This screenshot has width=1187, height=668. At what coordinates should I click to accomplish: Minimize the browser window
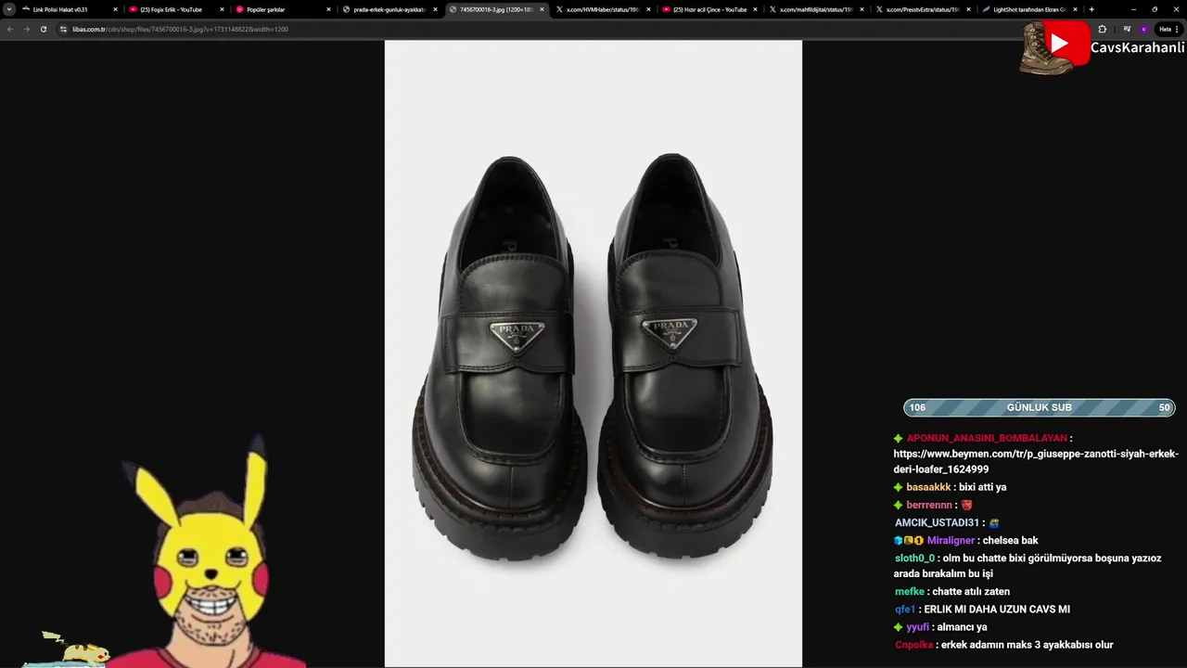tap(1131, 9)
